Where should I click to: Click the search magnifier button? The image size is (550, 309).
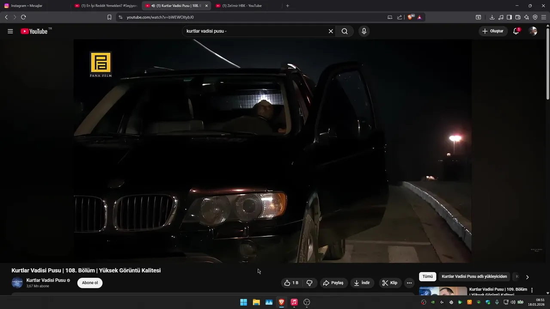(x=345, y=31)
